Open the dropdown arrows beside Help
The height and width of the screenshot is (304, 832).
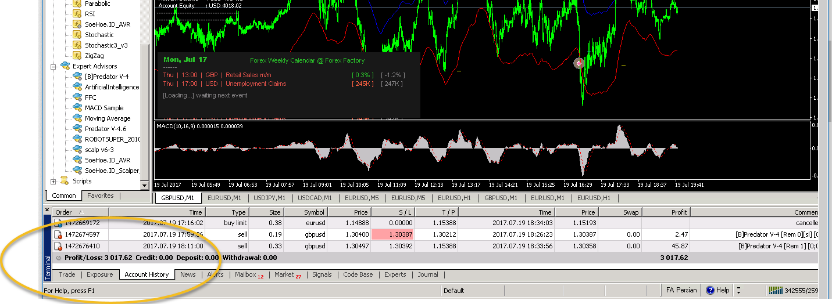tap(738, 290)
